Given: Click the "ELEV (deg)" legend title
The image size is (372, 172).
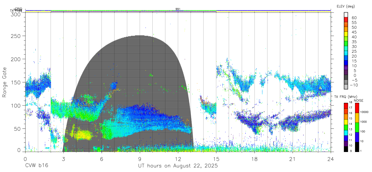Looking at the screenshot, I should point(346,6).
